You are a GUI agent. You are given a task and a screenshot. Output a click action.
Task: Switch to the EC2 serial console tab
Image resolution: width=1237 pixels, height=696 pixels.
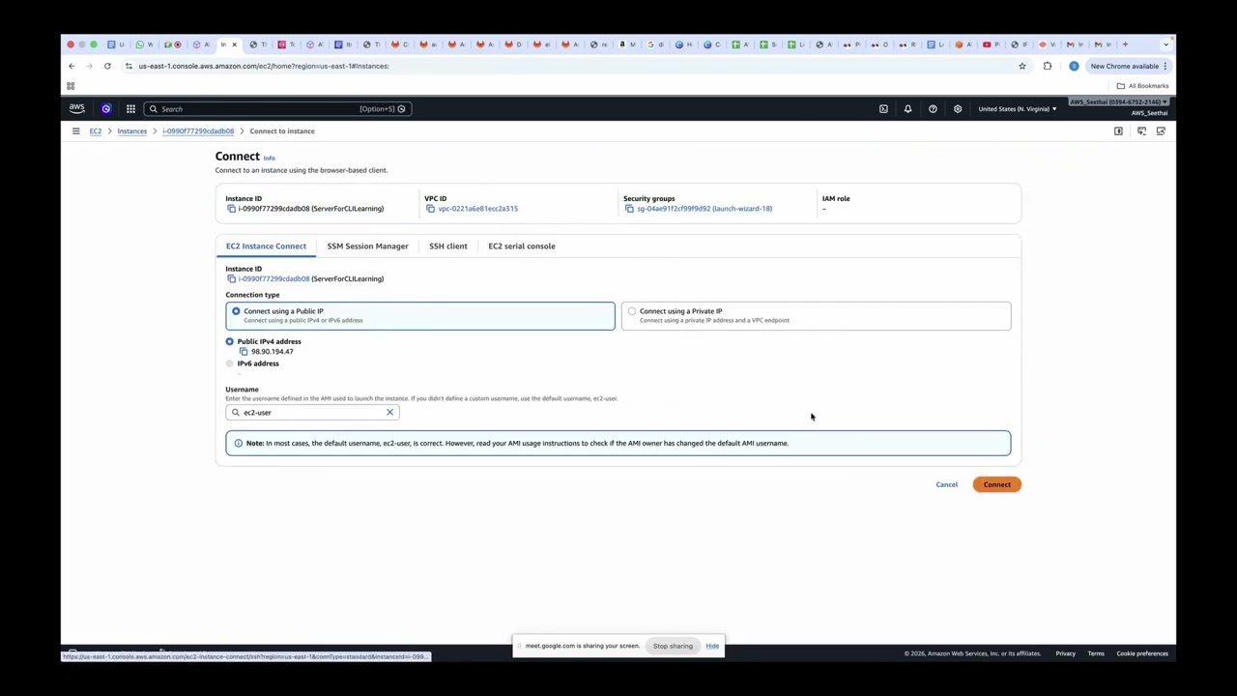tap(522, 246)
